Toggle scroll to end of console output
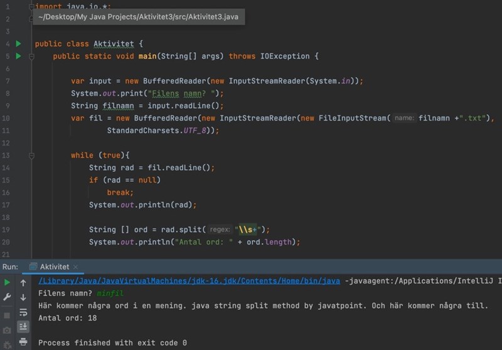 [23, 327]
